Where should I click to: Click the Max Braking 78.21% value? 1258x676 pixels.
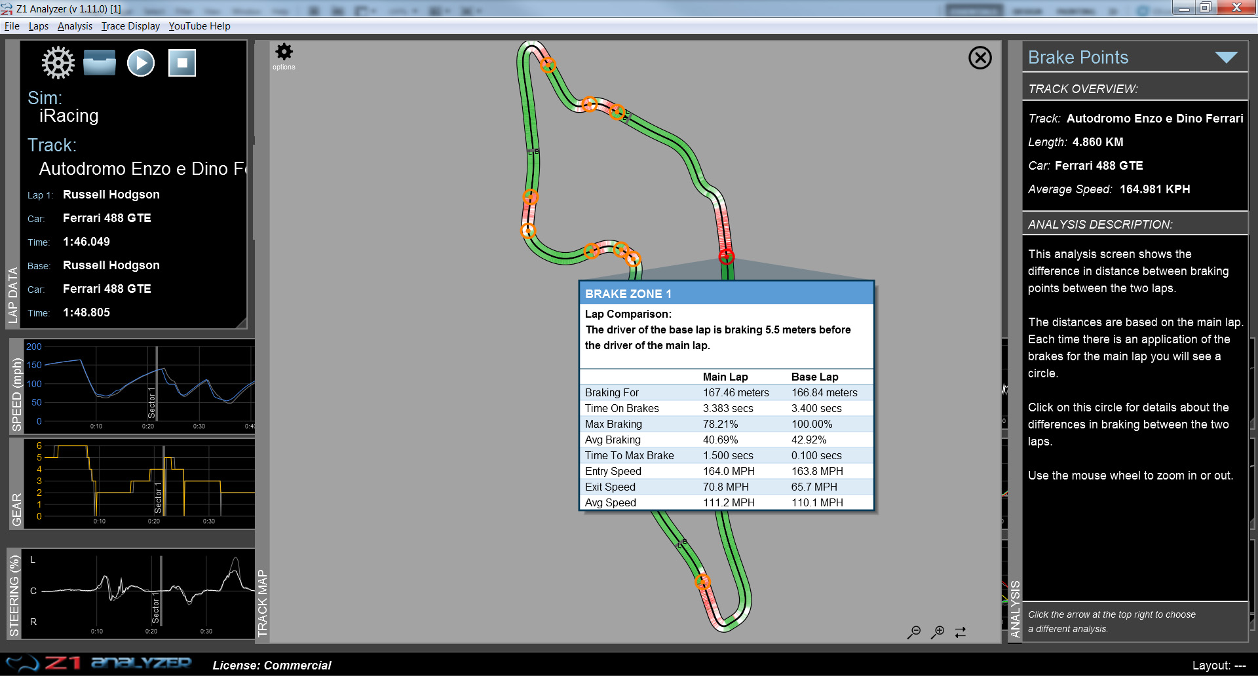pyautogui.click(x=720, y=424)
